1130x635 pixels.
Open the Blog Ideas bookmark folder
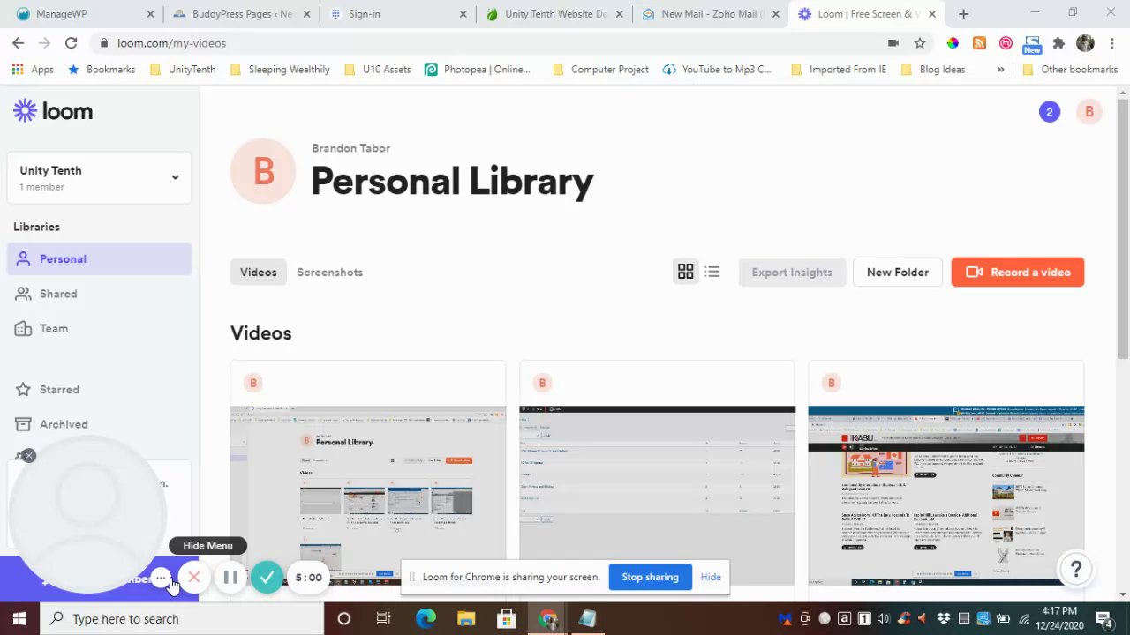[x=933, y=70]
